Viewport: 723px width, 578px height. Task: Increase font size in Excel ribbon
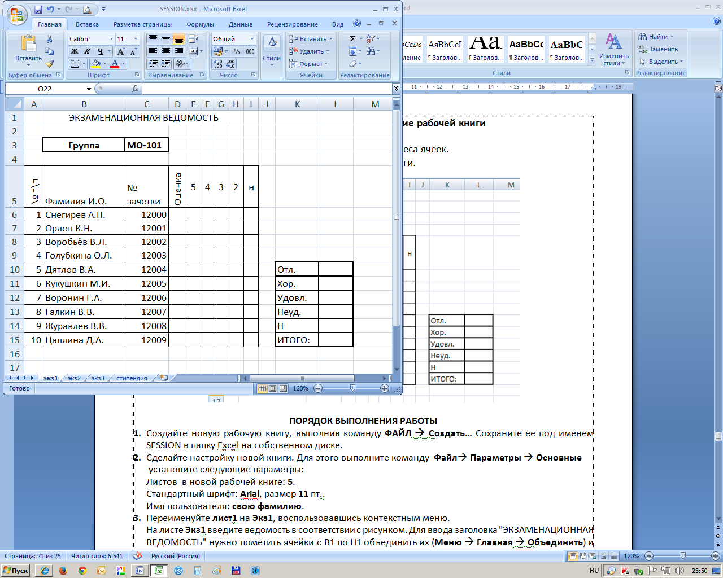tap(121, 51)
